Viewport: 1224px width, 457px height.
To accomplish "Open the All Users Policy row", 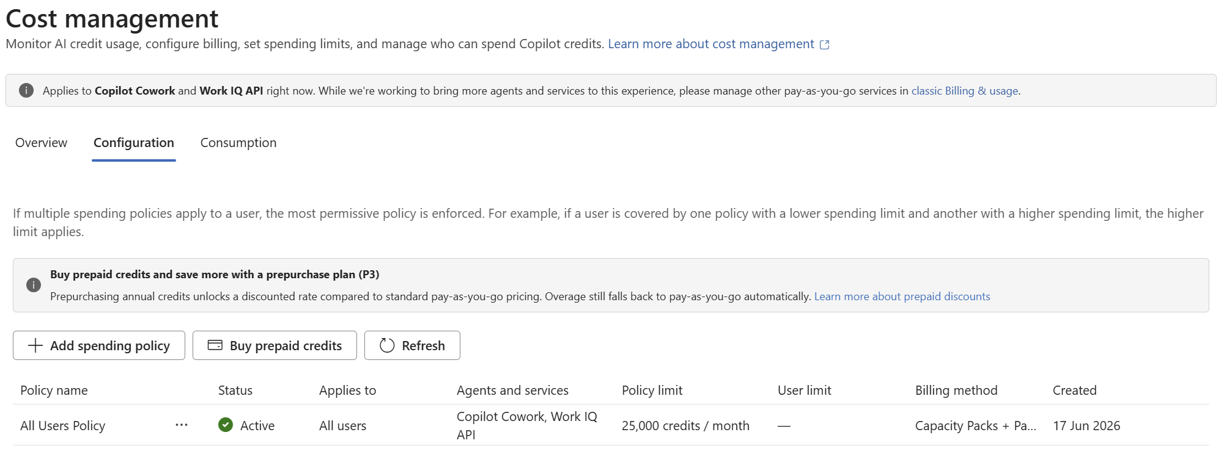I will click(611, 425).
